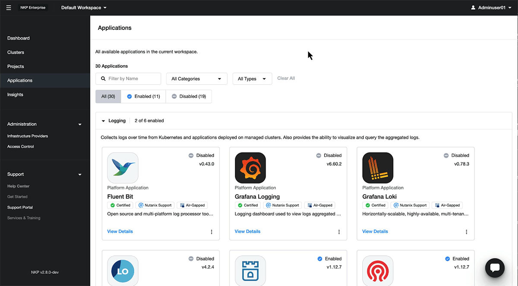Click the search magnifier in the name filter
This screenshot has width=518, height=286.
[x=103, y=79]
